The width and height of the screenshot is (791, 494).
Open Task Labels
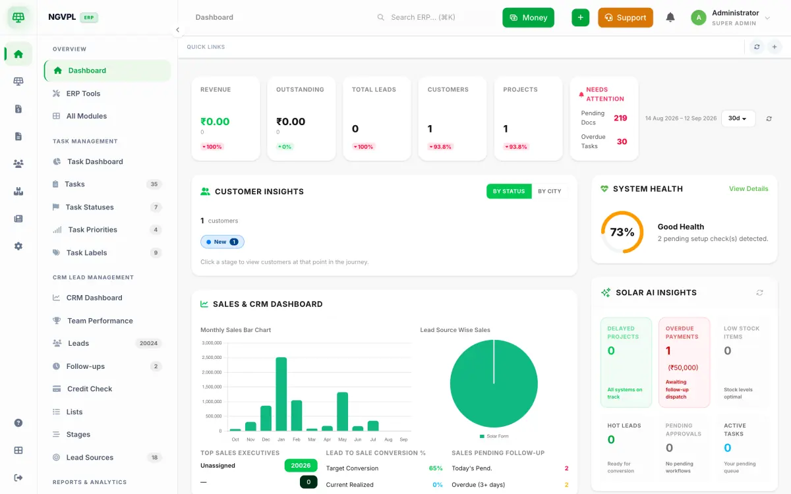tap(107, 252)
